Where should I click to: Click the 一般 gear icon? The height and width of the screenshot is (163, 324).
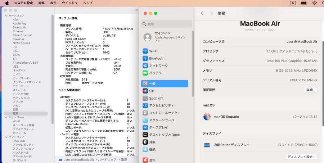pos(145,84)
